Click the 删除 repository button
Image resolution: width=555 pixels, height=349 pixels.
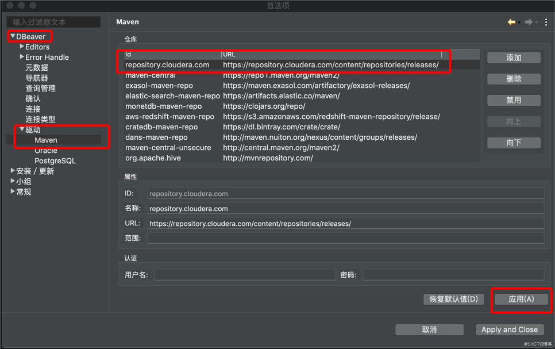pyautogui.click(x=514, y=79)
